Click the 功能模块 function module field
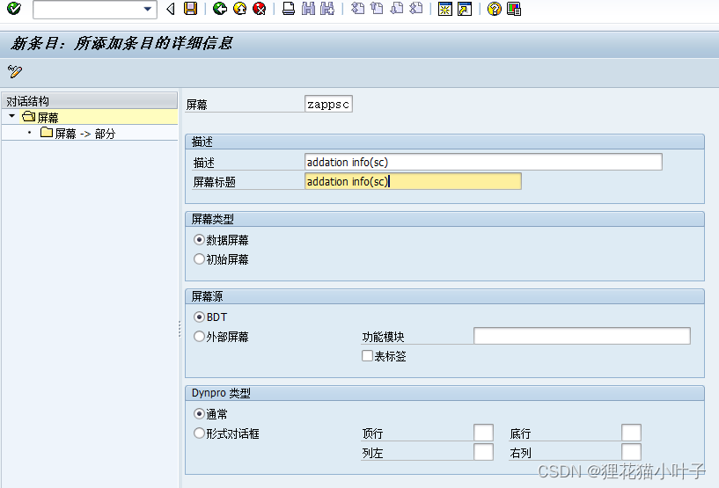Screen dimensions: 719x488 [x=582, y=336]
